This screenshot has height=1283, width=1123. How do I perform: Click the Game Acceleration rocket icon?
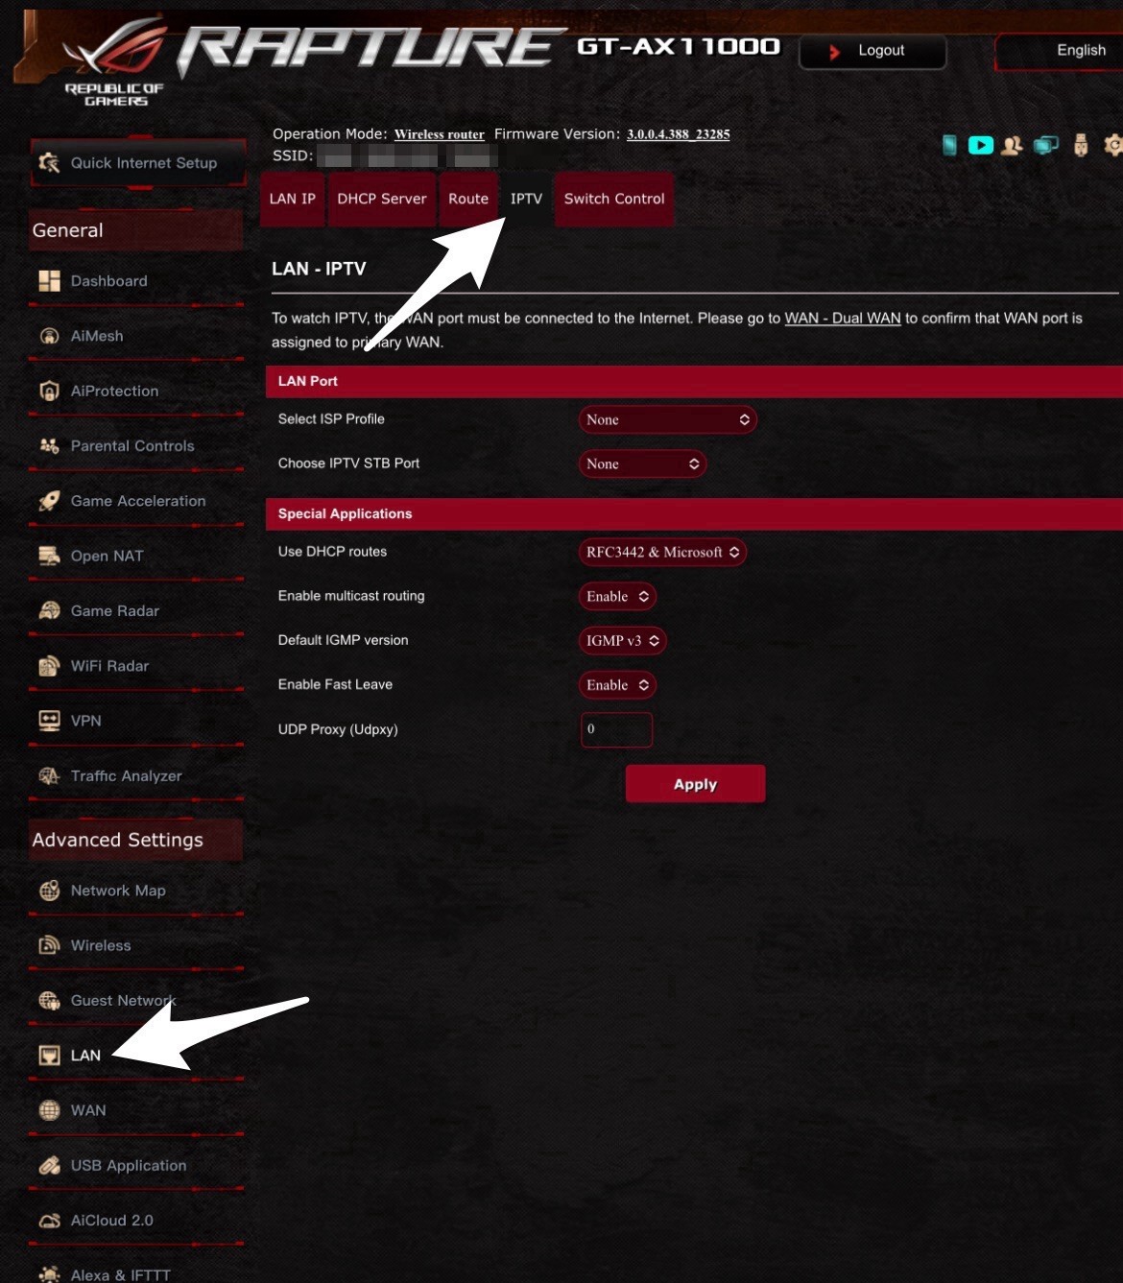pyautogui.click(x=49, y=501)
